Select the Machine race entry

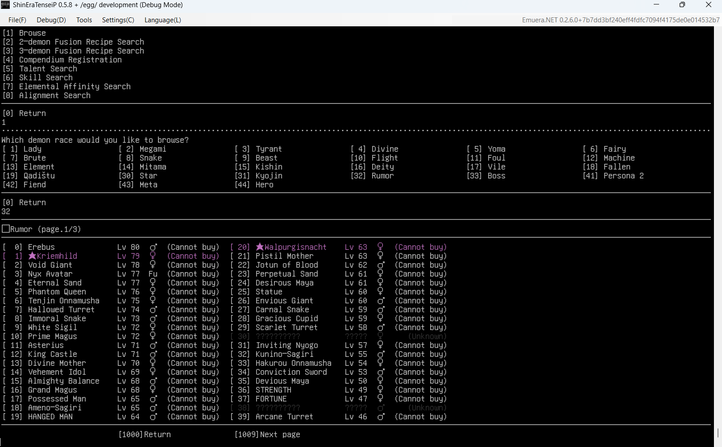point(609,158)
